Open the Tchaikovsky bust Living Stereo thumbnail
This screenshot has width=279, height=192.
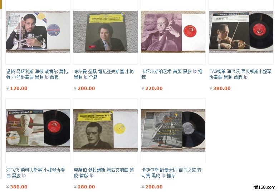point(38,130)
